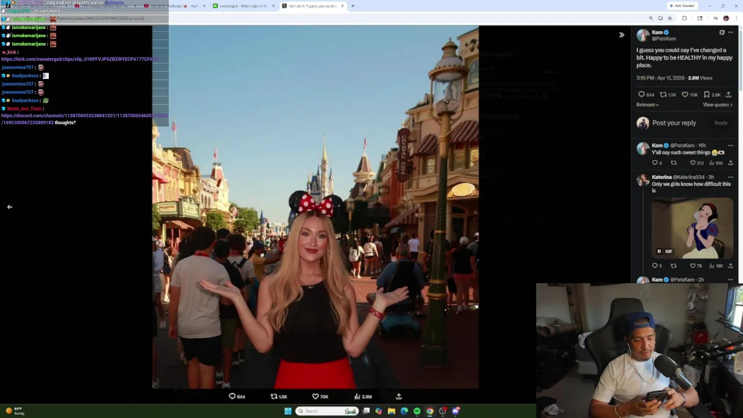Click Ask Gemini button in Chrome
This screenshot has height=418, width=743.
[x=682, y=6]
